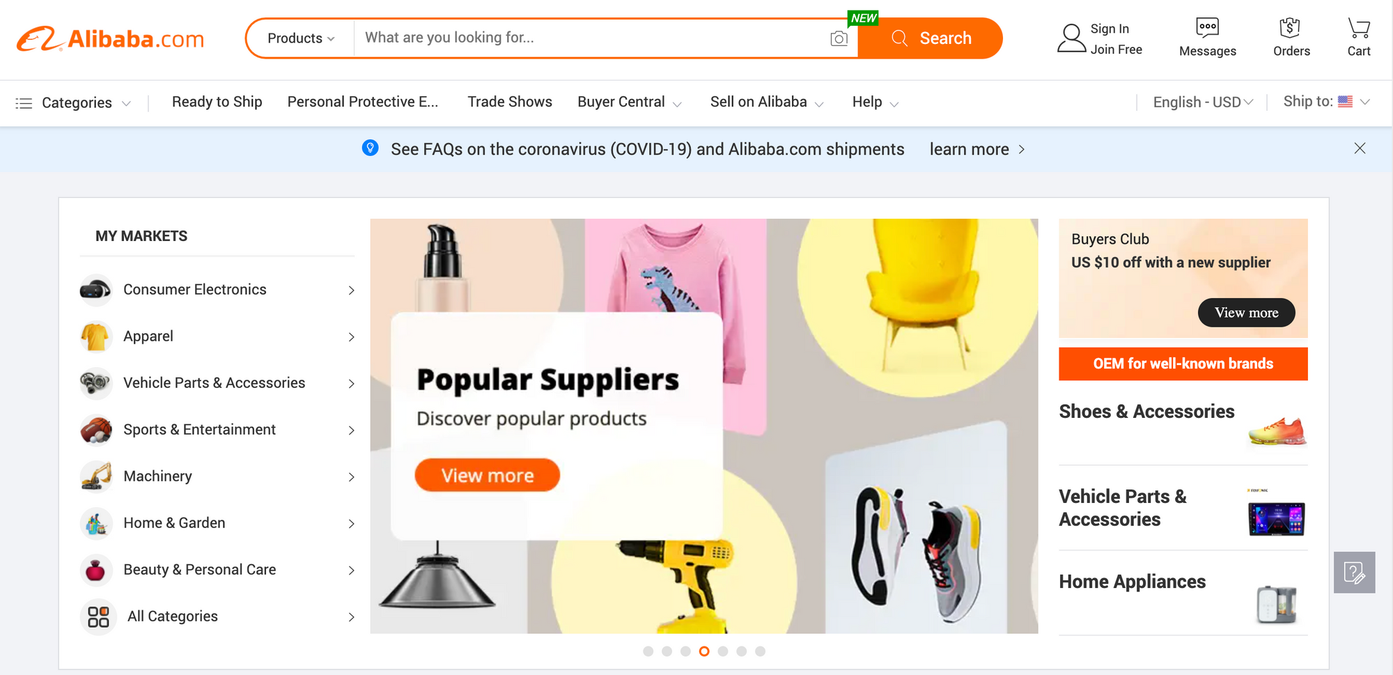Expand the Ship to country dropdown
1393x675 pixels.
pos(1327,102)
